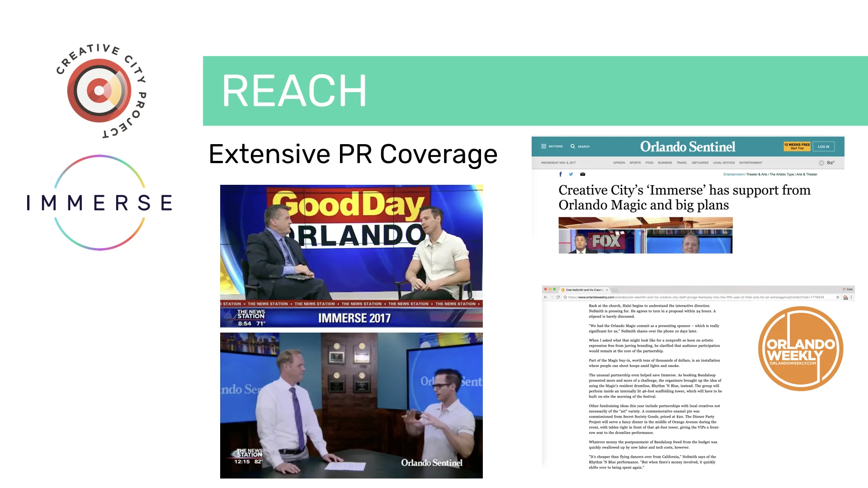
Task: Open the browser three-dot menu
Action: click(x=852, y=297)
